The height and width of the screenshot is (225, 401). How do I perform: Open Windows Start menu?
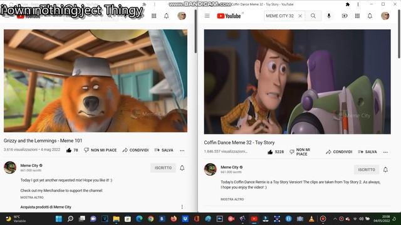59,219
